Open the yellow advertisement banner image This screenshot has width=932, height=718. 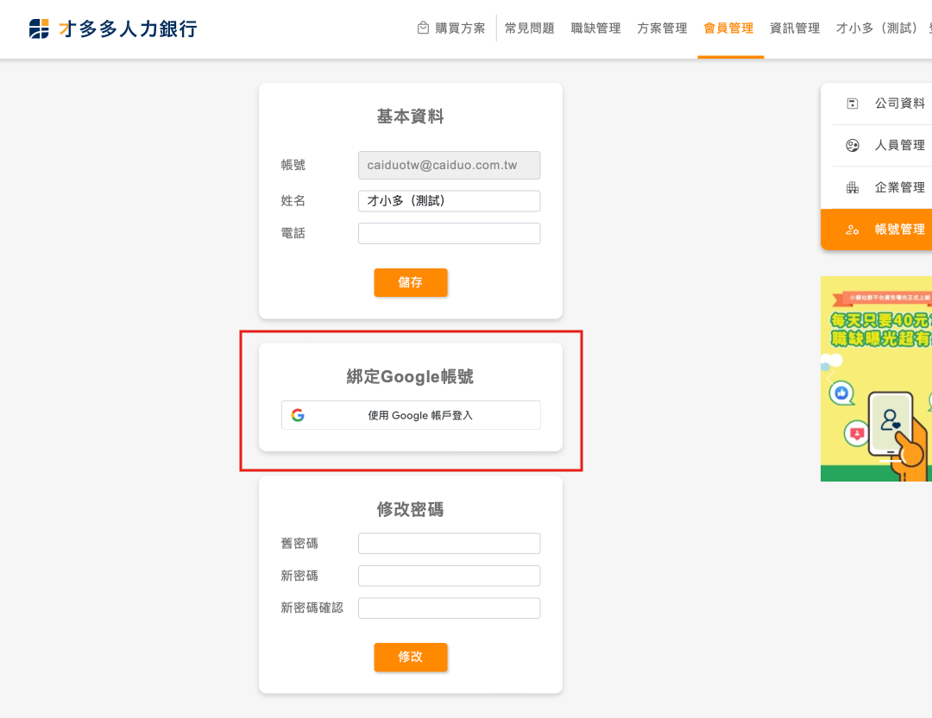coord(876,379)
